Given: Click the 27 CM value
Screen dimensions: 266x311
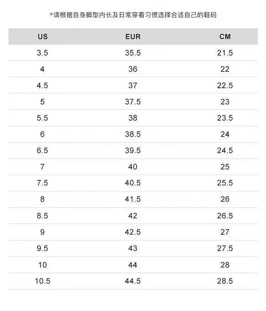Looking at the screenshot, I should click(x=225, y=232).
